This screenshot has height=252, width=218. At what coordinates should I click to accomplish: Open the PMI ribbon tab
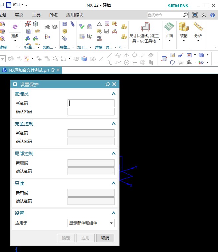click(x=53, y=15)
